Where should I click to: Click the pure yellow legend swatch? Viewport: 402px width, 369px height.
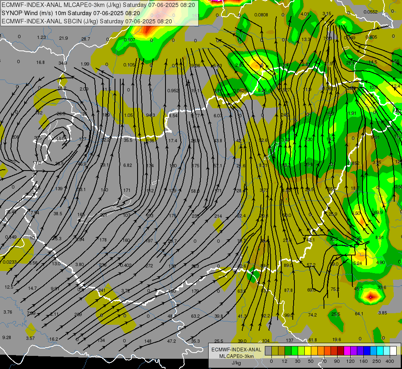pyautogui.click(x=308, y=351)
